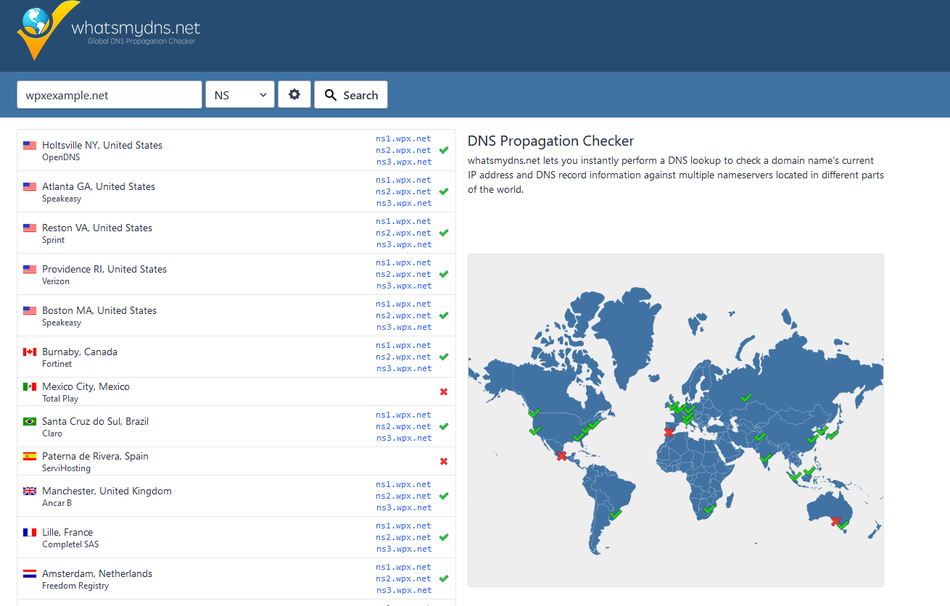Click the green checkmark on South Africa map
950x606 pixels.
tap(710, 509)
